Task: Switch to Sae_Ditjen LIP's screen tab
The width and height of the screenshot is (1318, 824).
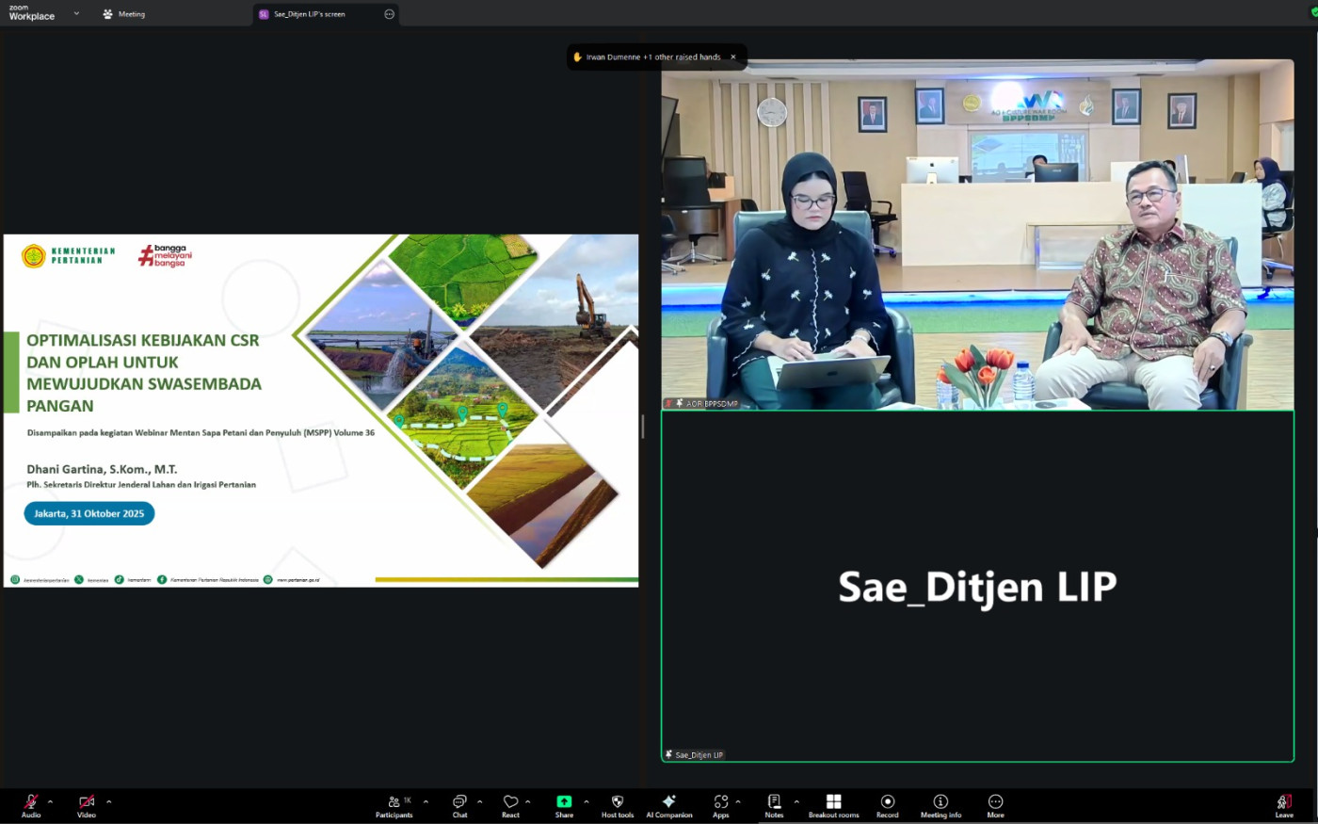Action: click(309, 14)
